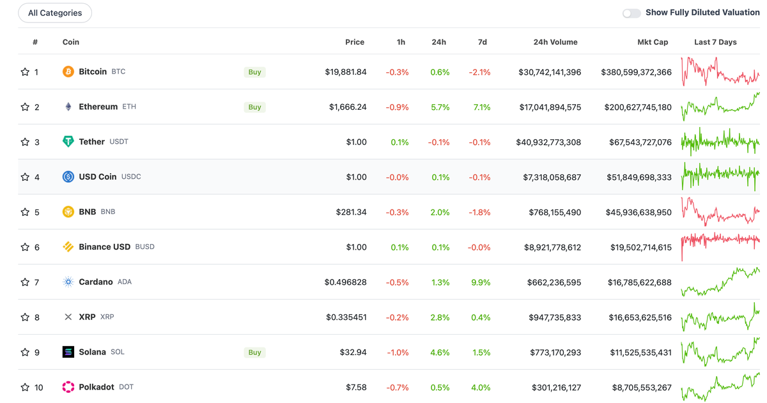The height and width of the screenshot is (403, 767).
Task: Favorite Bitcoin with its star
Action: (x=25, y=72)
